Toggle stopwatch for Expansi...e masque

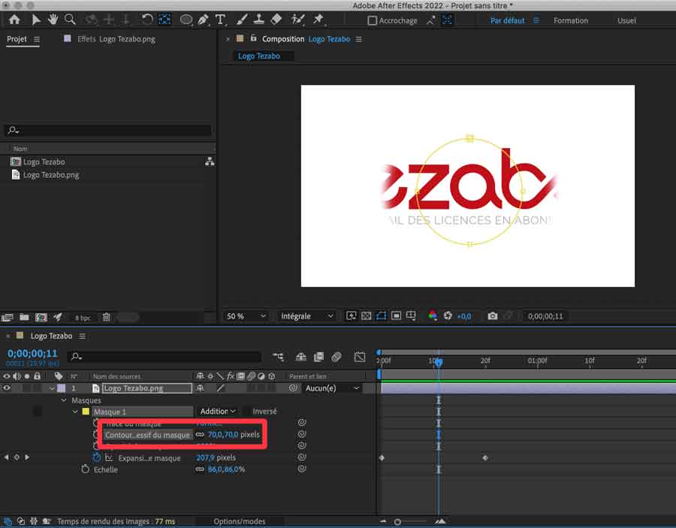(96, 457)
